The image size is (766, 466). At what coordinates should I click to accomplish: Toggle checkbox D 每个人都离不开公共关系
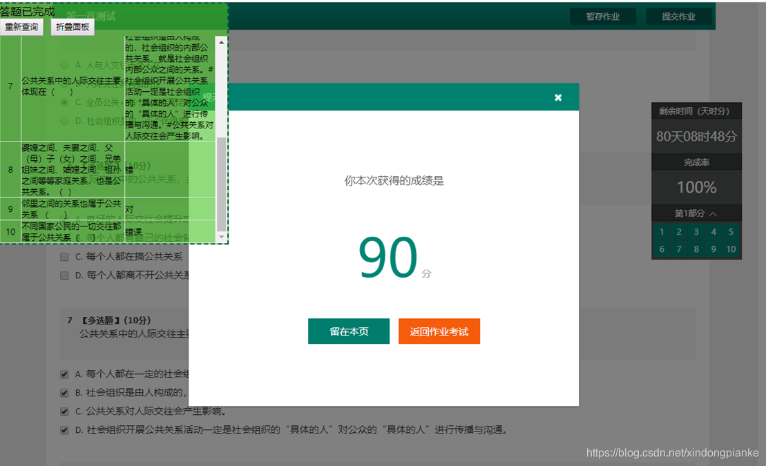click(64, 275)
